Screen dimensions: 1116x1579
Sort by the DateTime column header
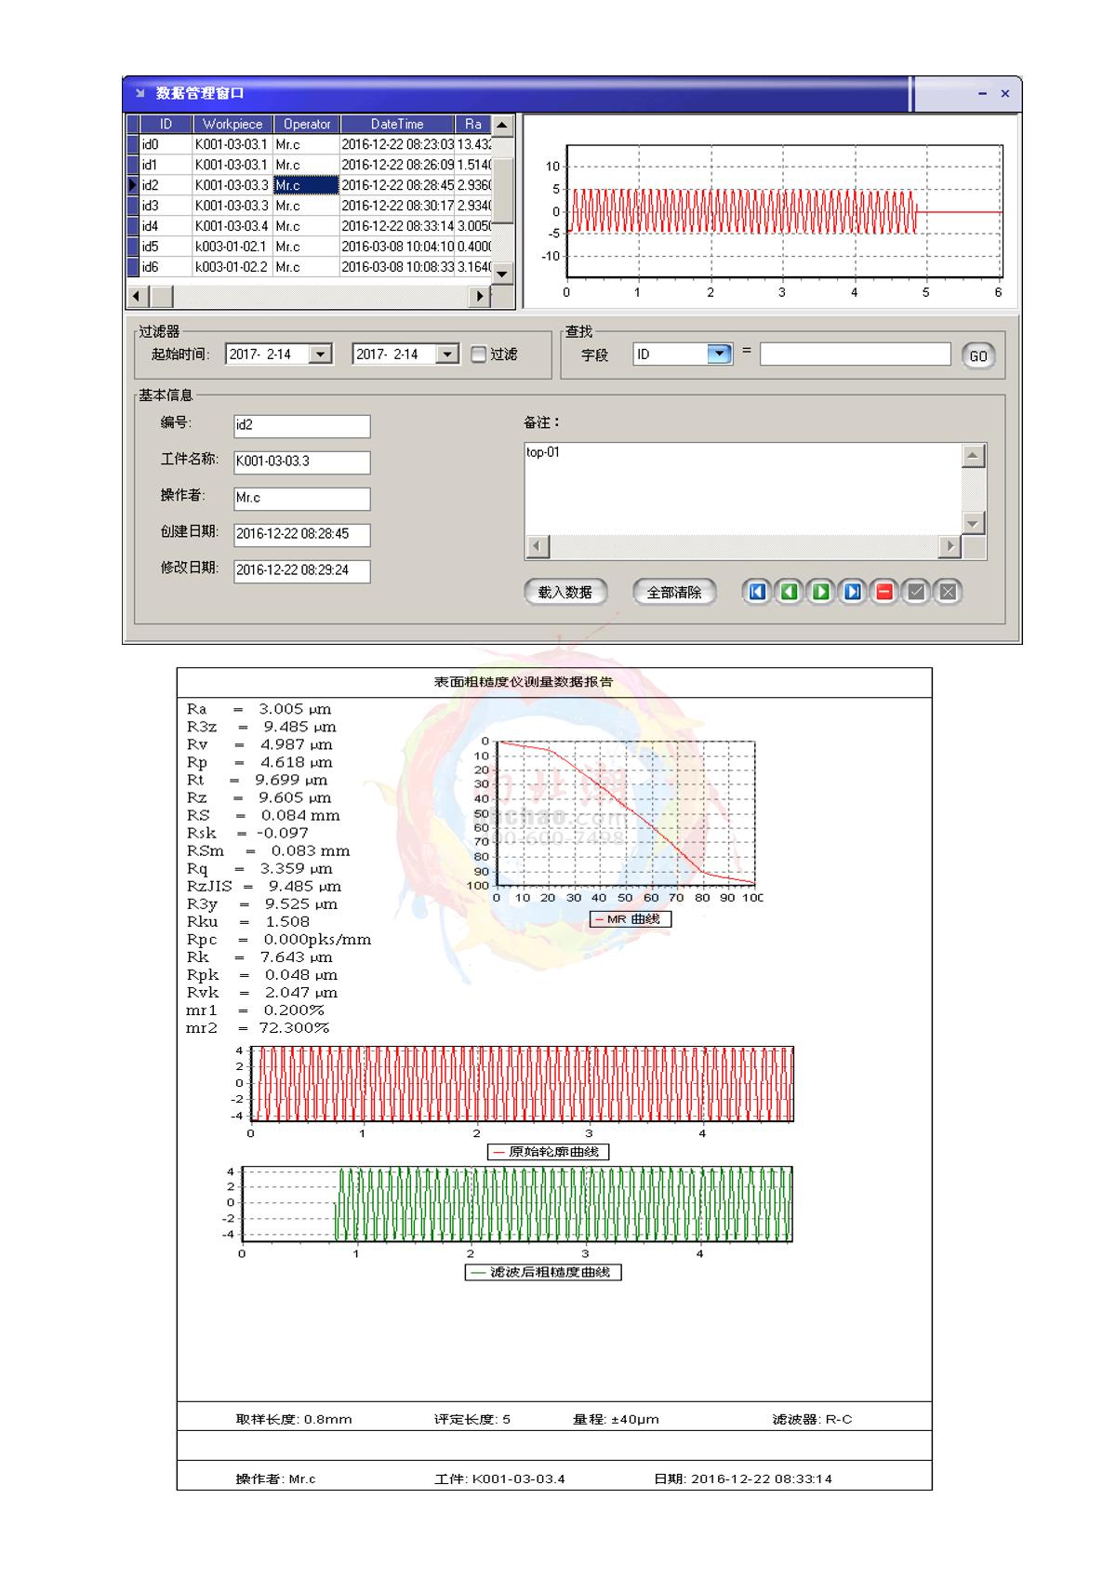click(x=397, y=124)
